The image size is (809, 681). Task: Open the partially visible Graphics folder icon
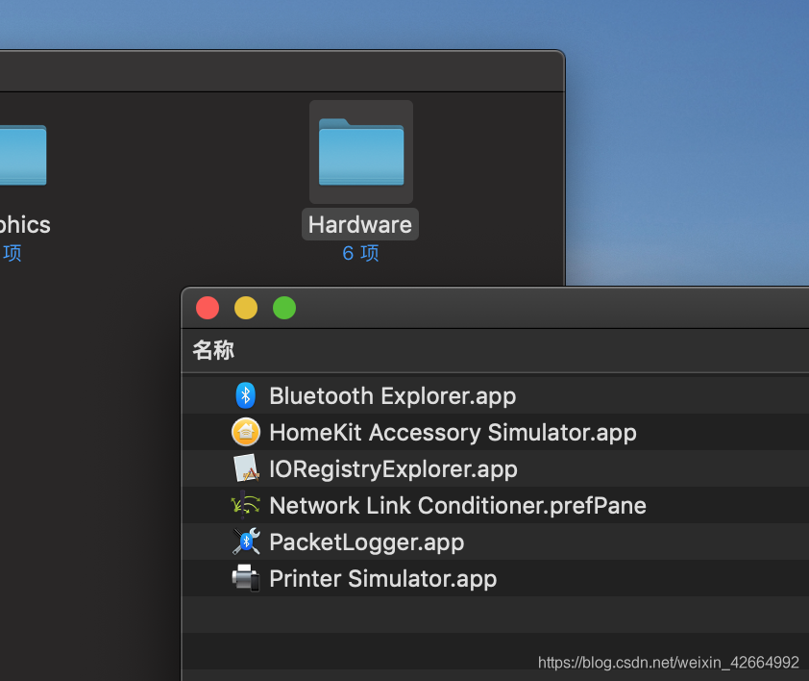(x=23, y=155)
